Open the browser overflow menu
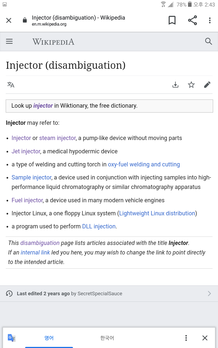218x348 pixels. [210, 20]
